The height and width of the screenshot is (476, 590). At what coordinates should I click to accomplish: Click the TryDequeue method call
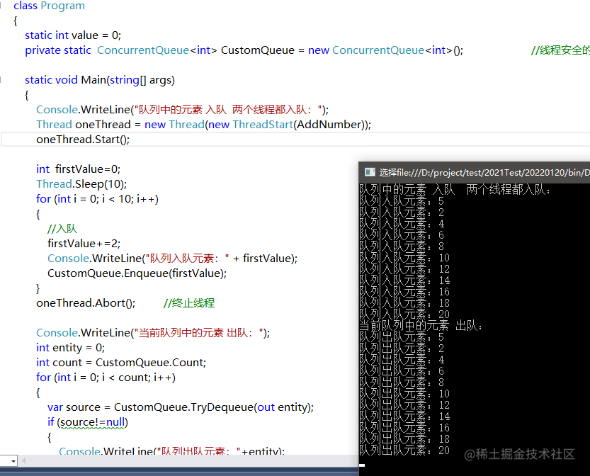pos(221,407)
